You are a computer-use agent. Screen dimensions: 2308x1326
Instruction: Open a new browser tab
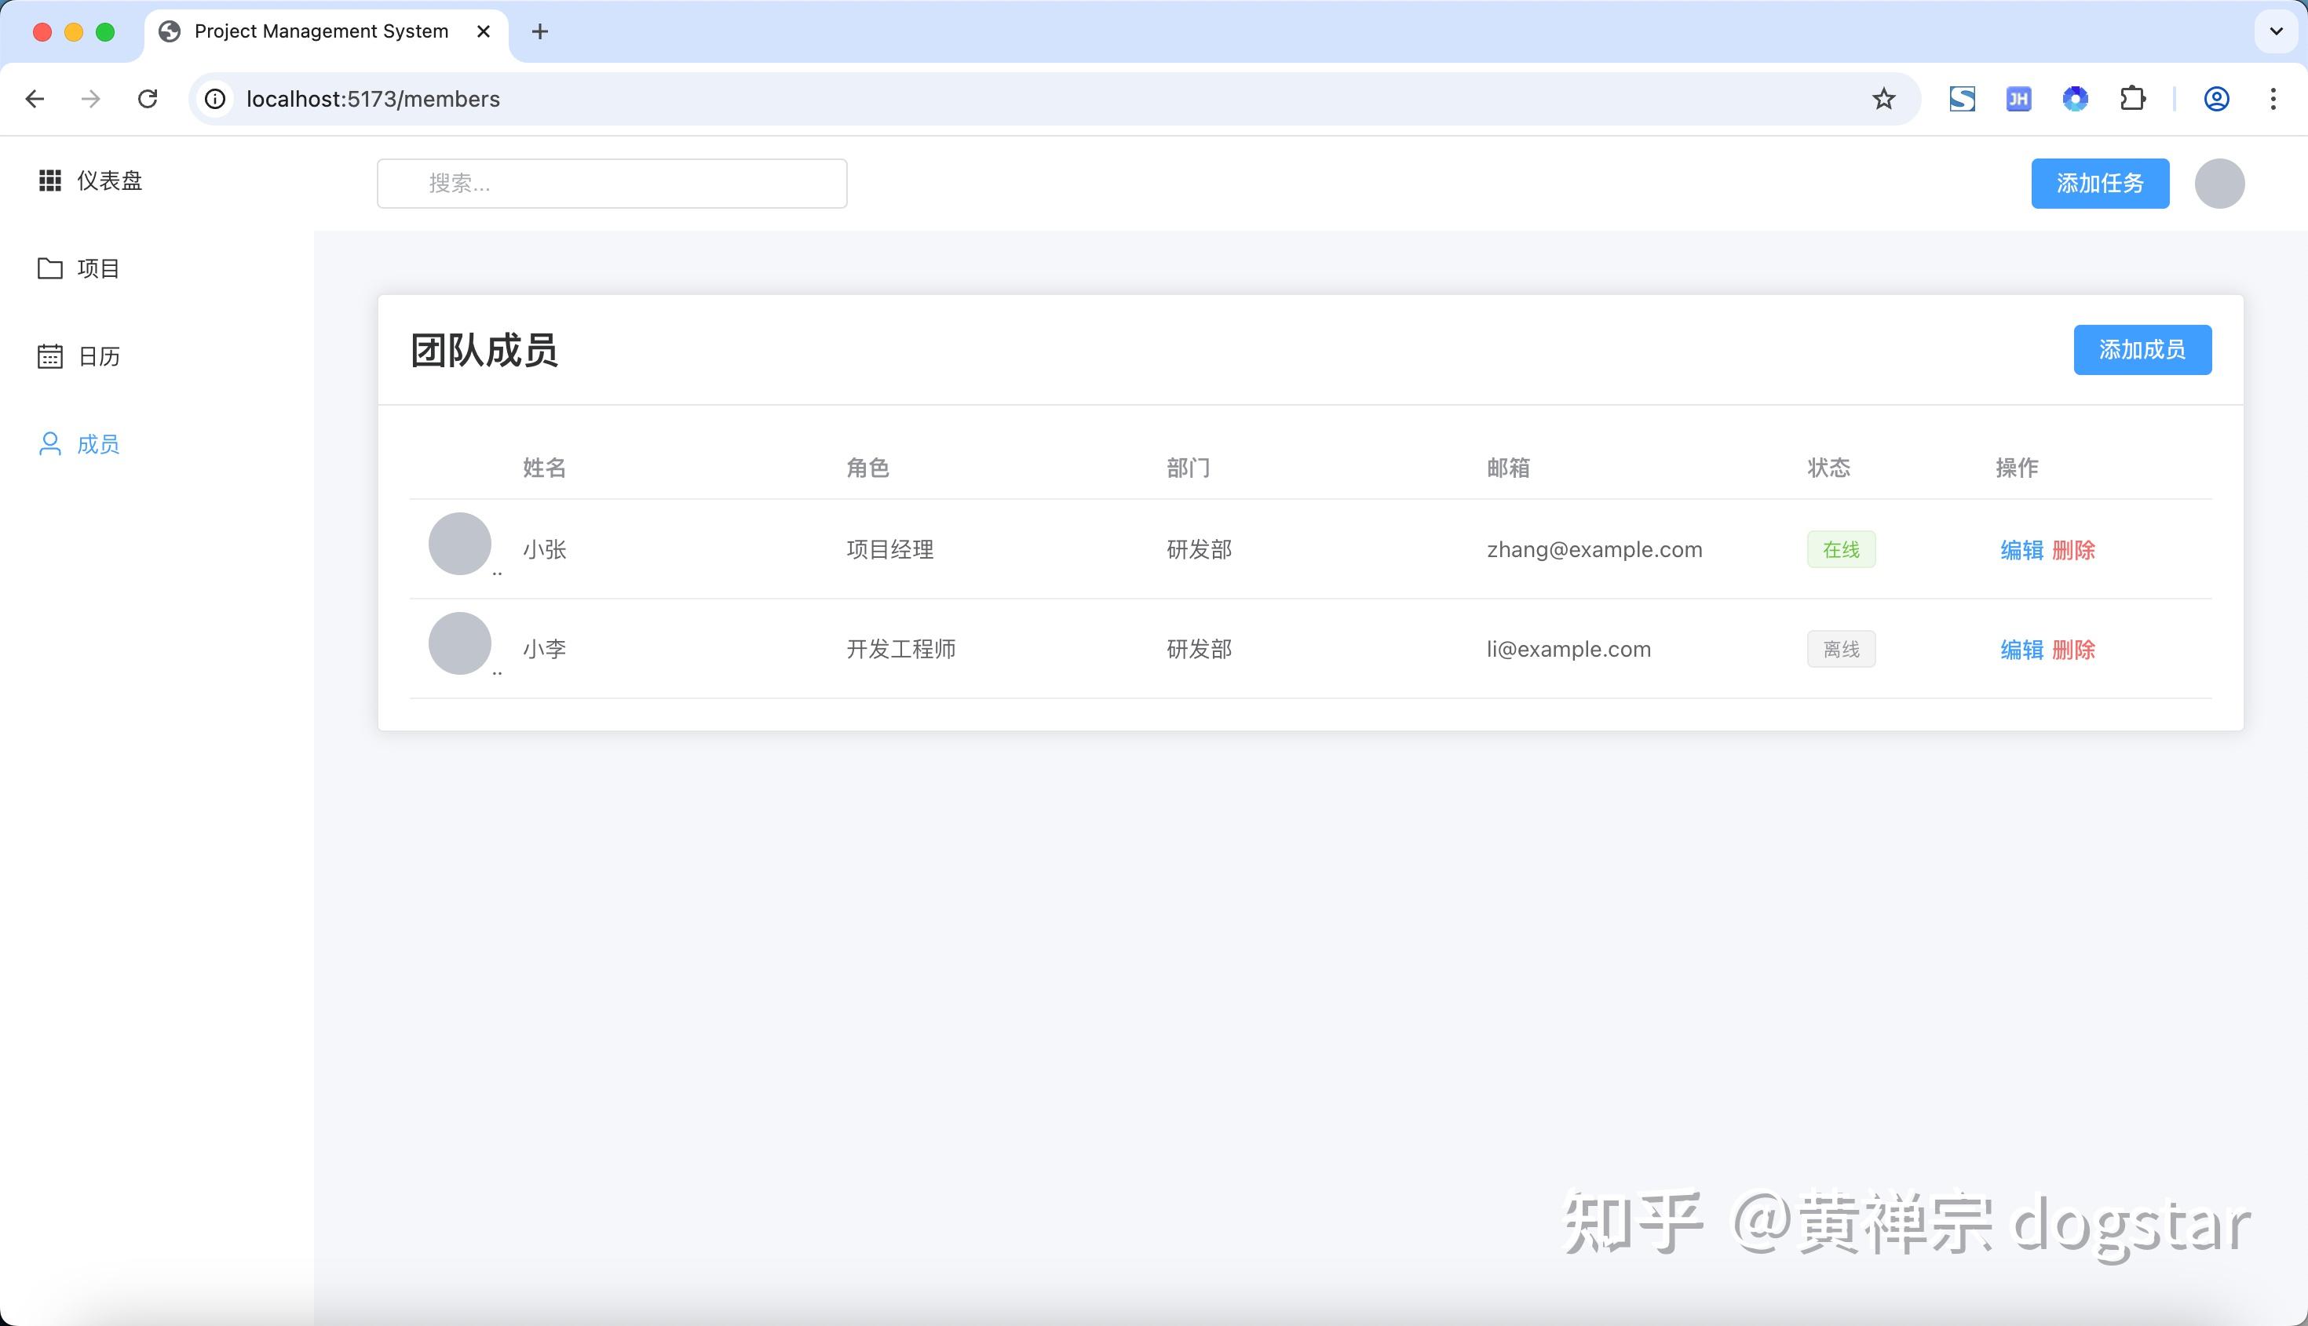pyautogui.click(x=539, y=31)
